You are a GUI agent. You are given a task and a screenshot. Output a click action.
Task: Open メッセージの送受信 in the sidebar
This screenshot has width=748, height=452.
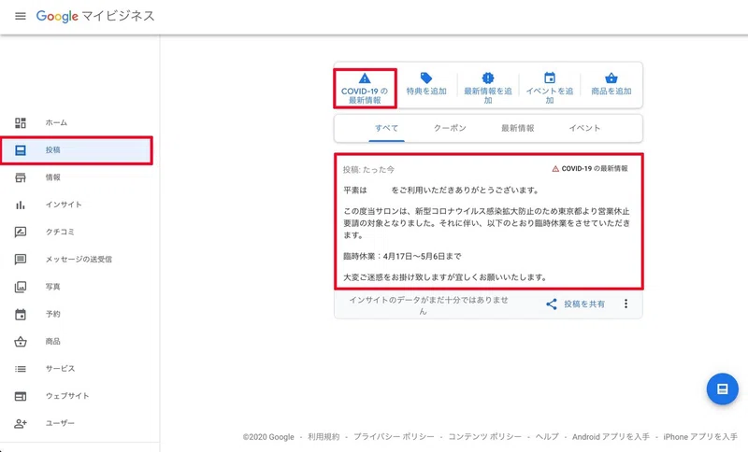coord(77,259)
